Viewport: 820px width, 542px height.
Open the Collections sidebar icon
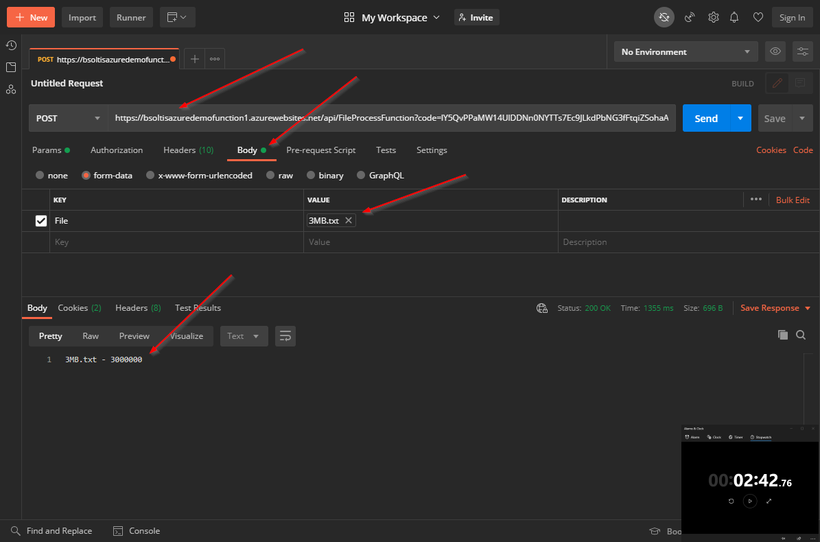pos(11,67)
